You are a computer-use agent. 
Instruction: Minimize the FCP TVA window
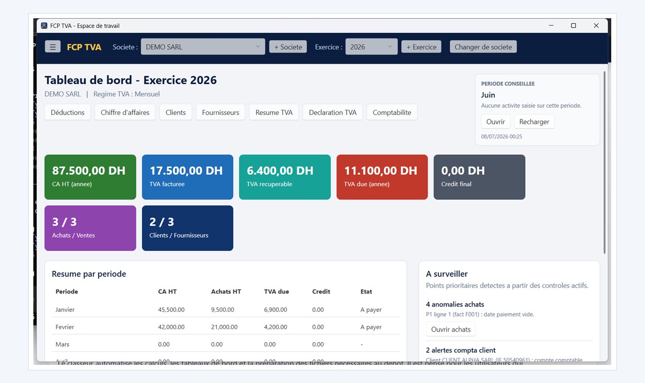[x=551, y=26]
